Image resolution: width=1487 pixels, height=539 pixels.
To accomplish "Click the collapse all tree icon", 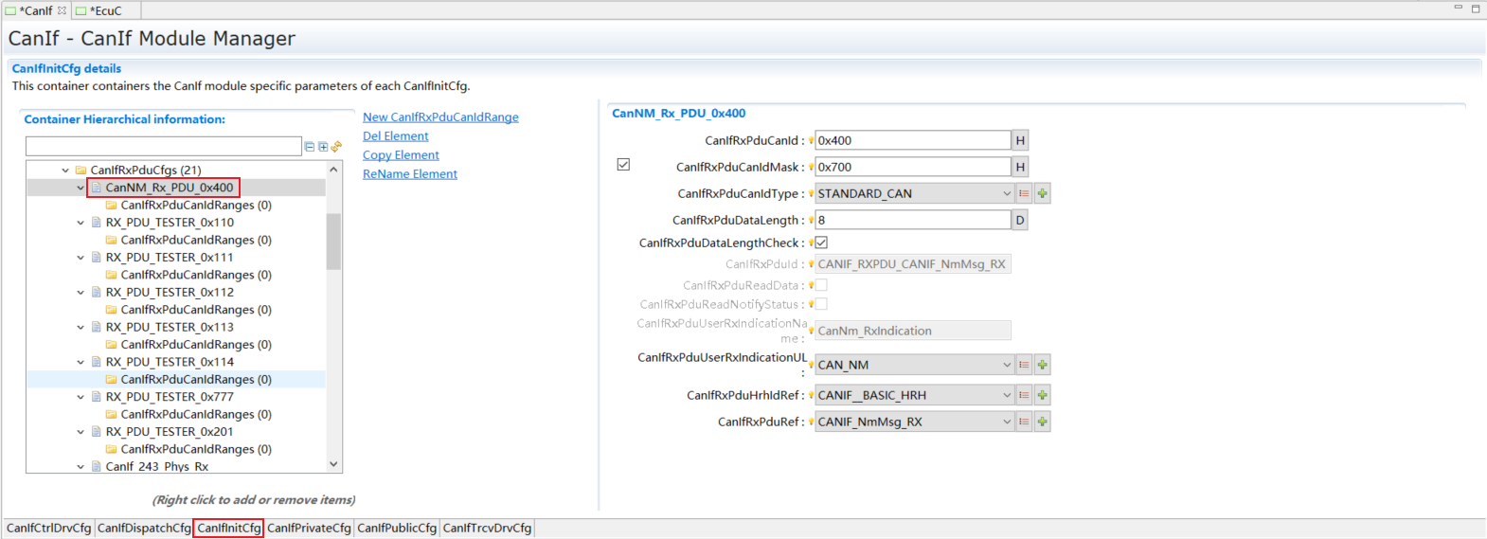I will (x=310, y=147).
